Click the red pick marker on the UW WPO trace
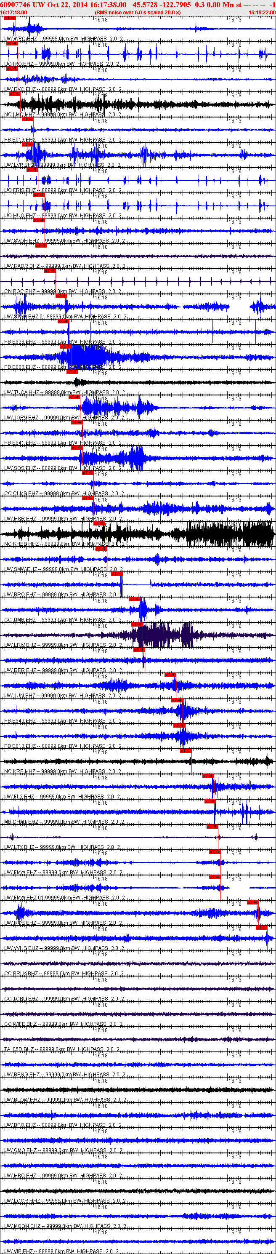 (10, 18)
